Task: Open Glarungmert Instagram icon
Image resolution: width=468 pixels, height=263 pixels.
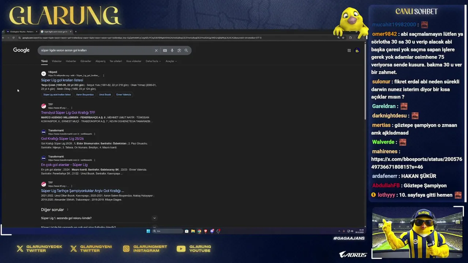Action: 126,249
